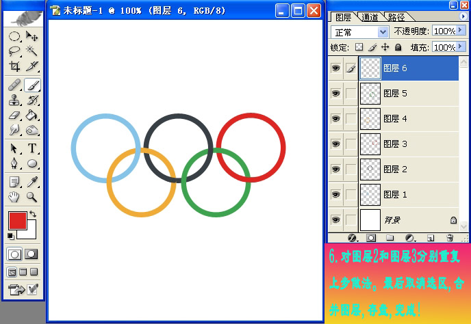
Task: Click the 图层 3 thumbnail
Action: [x=370, y=144]
